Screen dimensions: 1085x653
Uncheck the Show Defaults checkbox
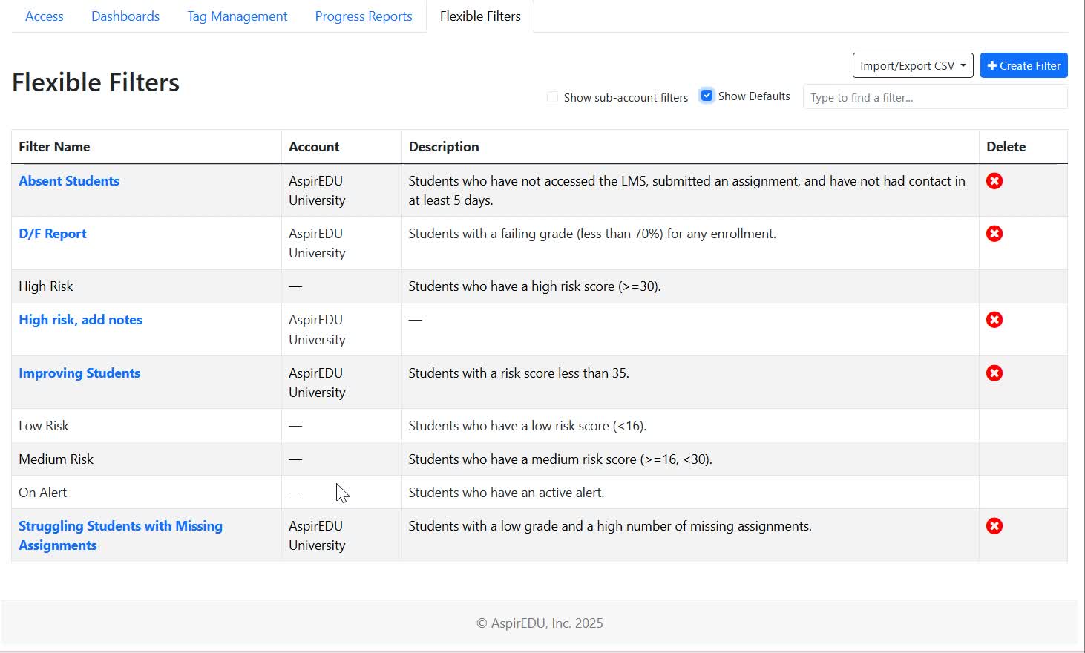coord(707,96)
